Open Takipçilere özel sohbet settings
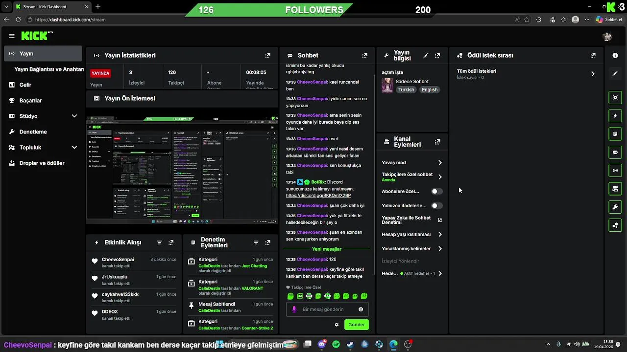This screenshot has height=352, width=627. coord(412,177)
